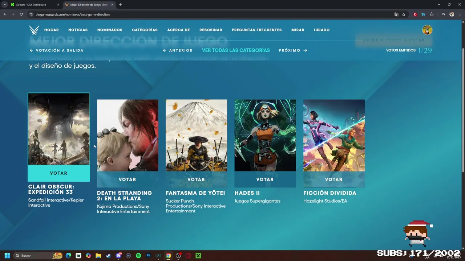Select the Fantasma de Yōtei cover art
Image resolution: width=465 pixels, height=261 pixels.
click(x=196, y=135)
